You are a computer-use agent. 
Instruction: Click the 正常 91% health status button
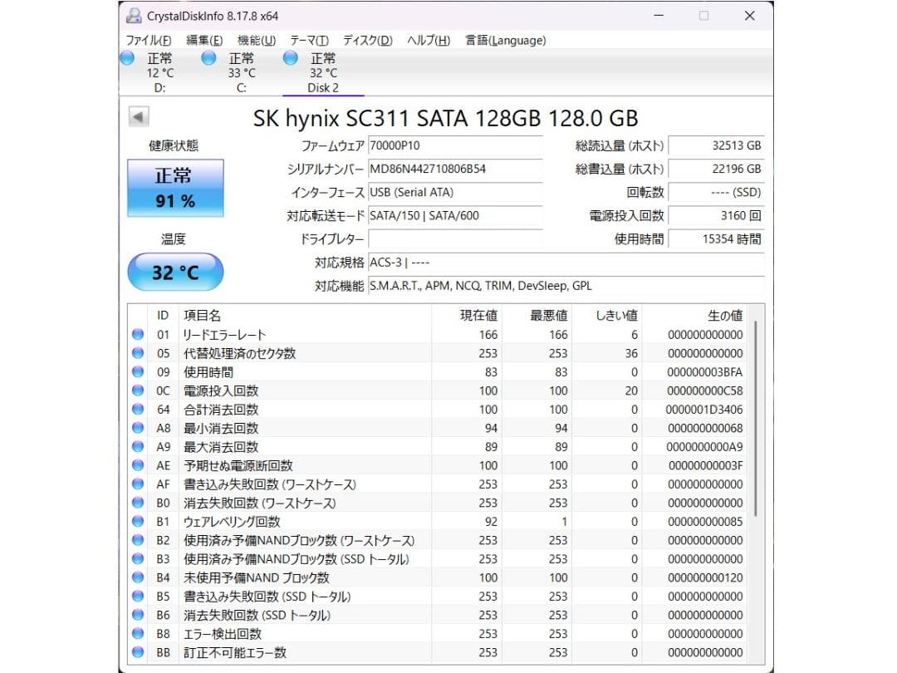(x=175, y=187)
